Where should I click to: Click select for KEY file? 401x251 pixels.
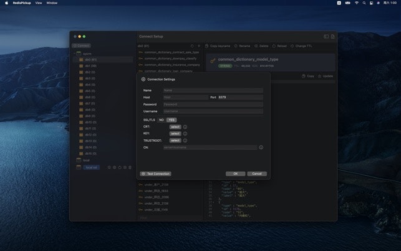pos(175,134)
